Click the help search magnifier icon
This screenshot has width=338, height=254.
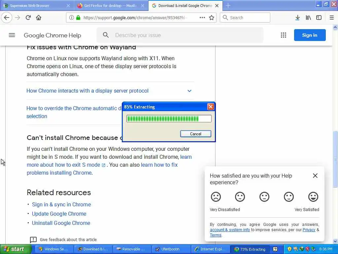click(106, 35)
